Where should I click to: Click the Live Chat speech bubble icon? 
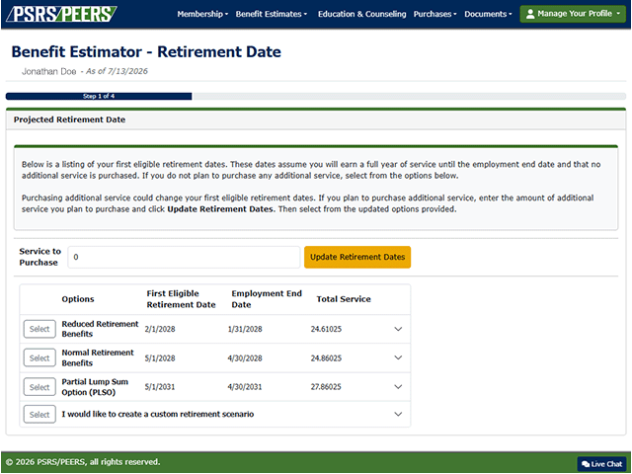point(586,464)
